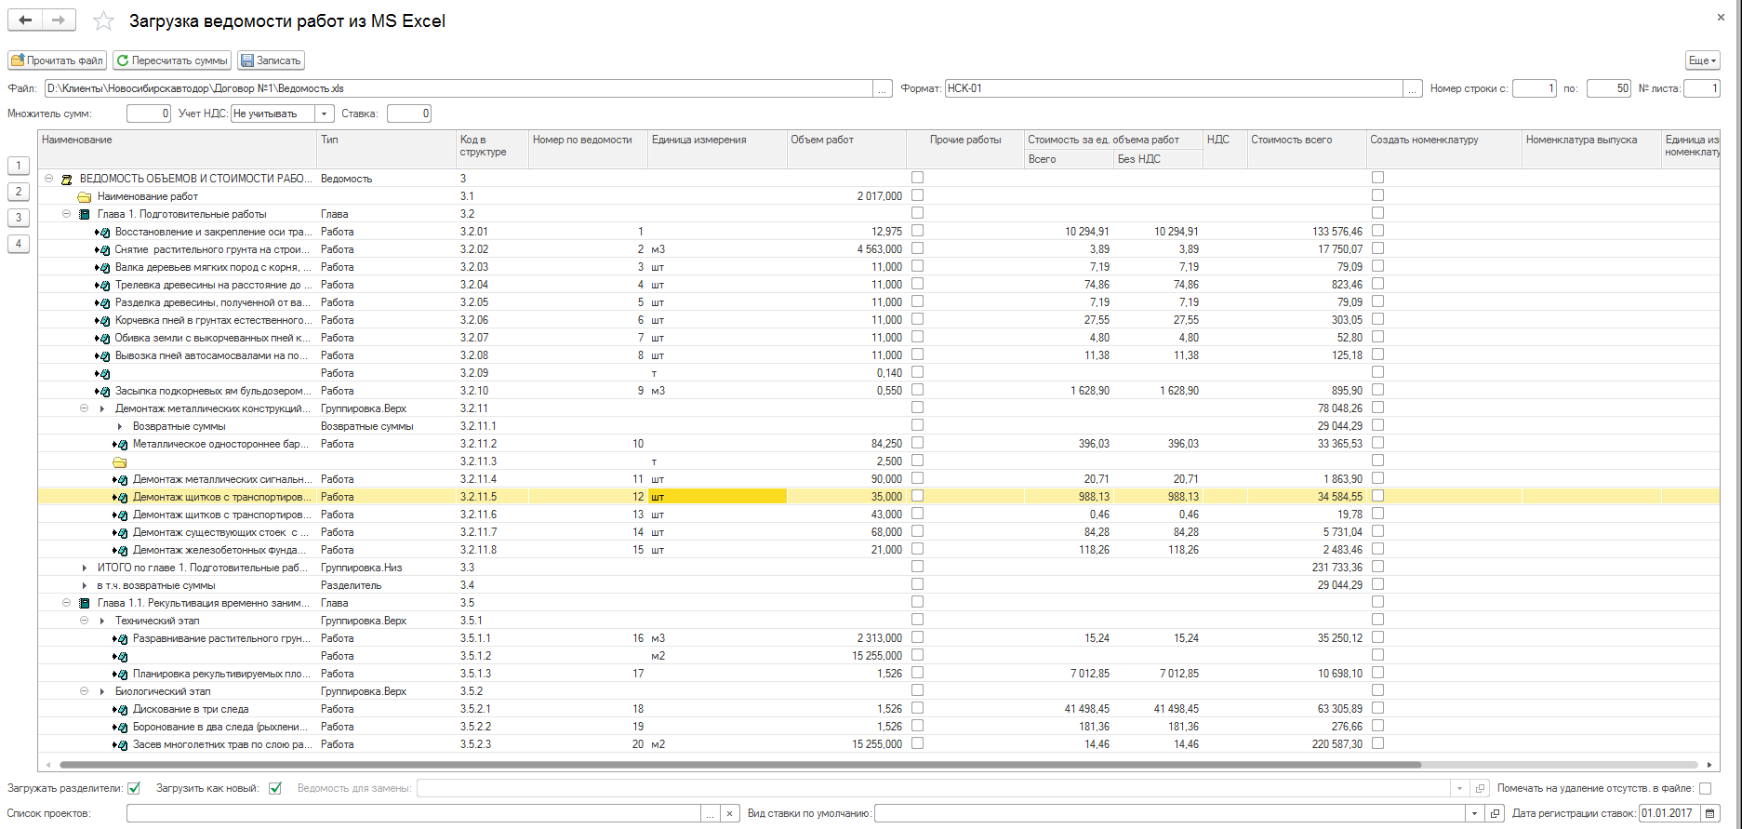Click work icon of Восстановление и закрепление row
Viewport: 1742px width, 829px height.
102,232
